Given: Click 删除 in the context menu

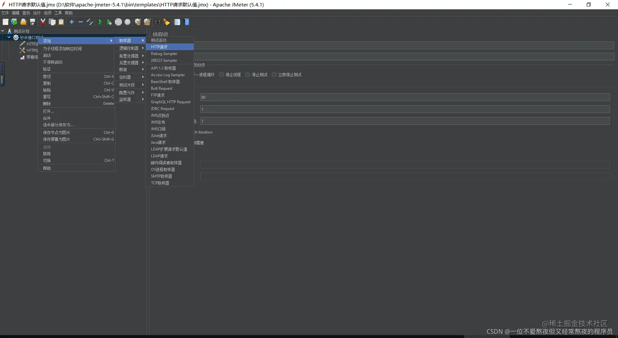Looking at the screenshot, I should (x=76, y=104).
